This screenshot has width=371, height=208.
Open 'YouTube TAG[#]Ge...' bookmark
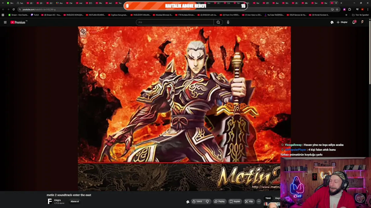(274, 15)
